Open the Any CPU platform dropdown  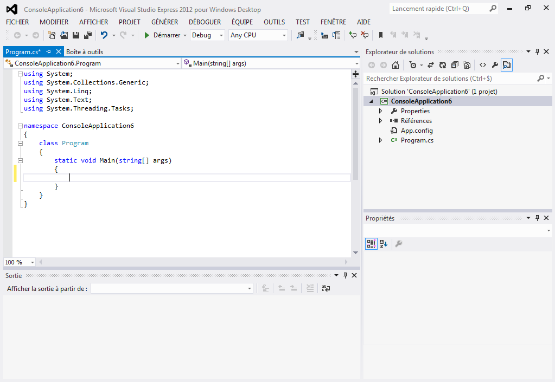tap(258, 35)
